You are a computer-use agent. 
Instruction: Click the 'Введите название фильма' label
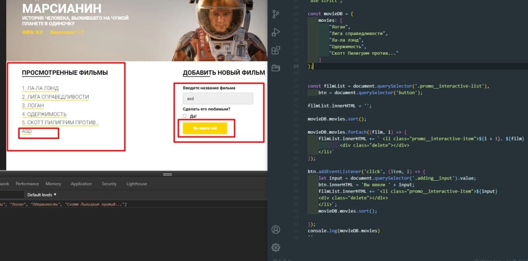click(209, 88)
